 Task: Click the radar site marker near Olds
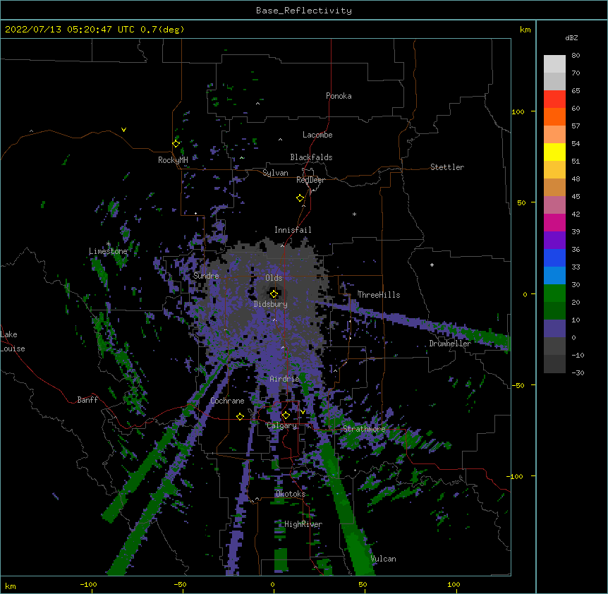(274, 293)
